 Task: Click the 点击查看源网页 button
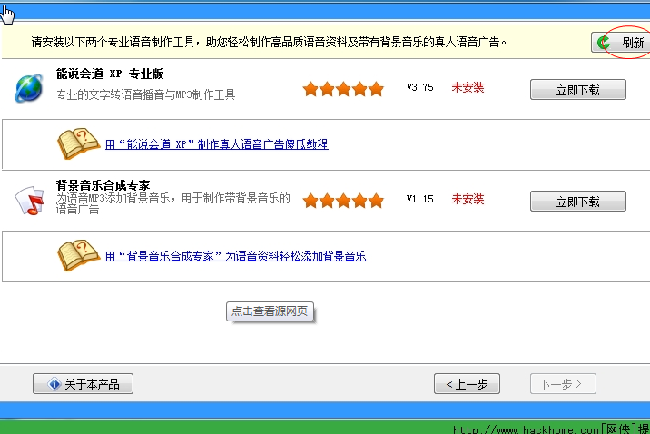coord(270,311)
